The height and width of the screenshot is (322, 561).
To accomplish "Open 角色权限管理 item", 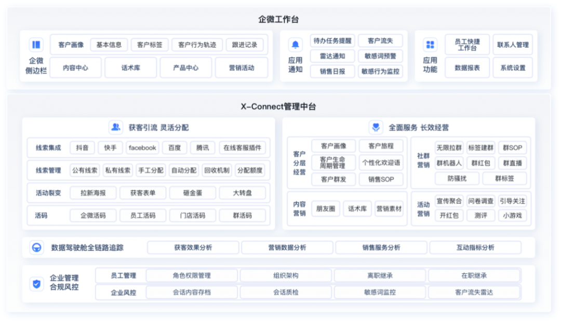I will point(192,275).
